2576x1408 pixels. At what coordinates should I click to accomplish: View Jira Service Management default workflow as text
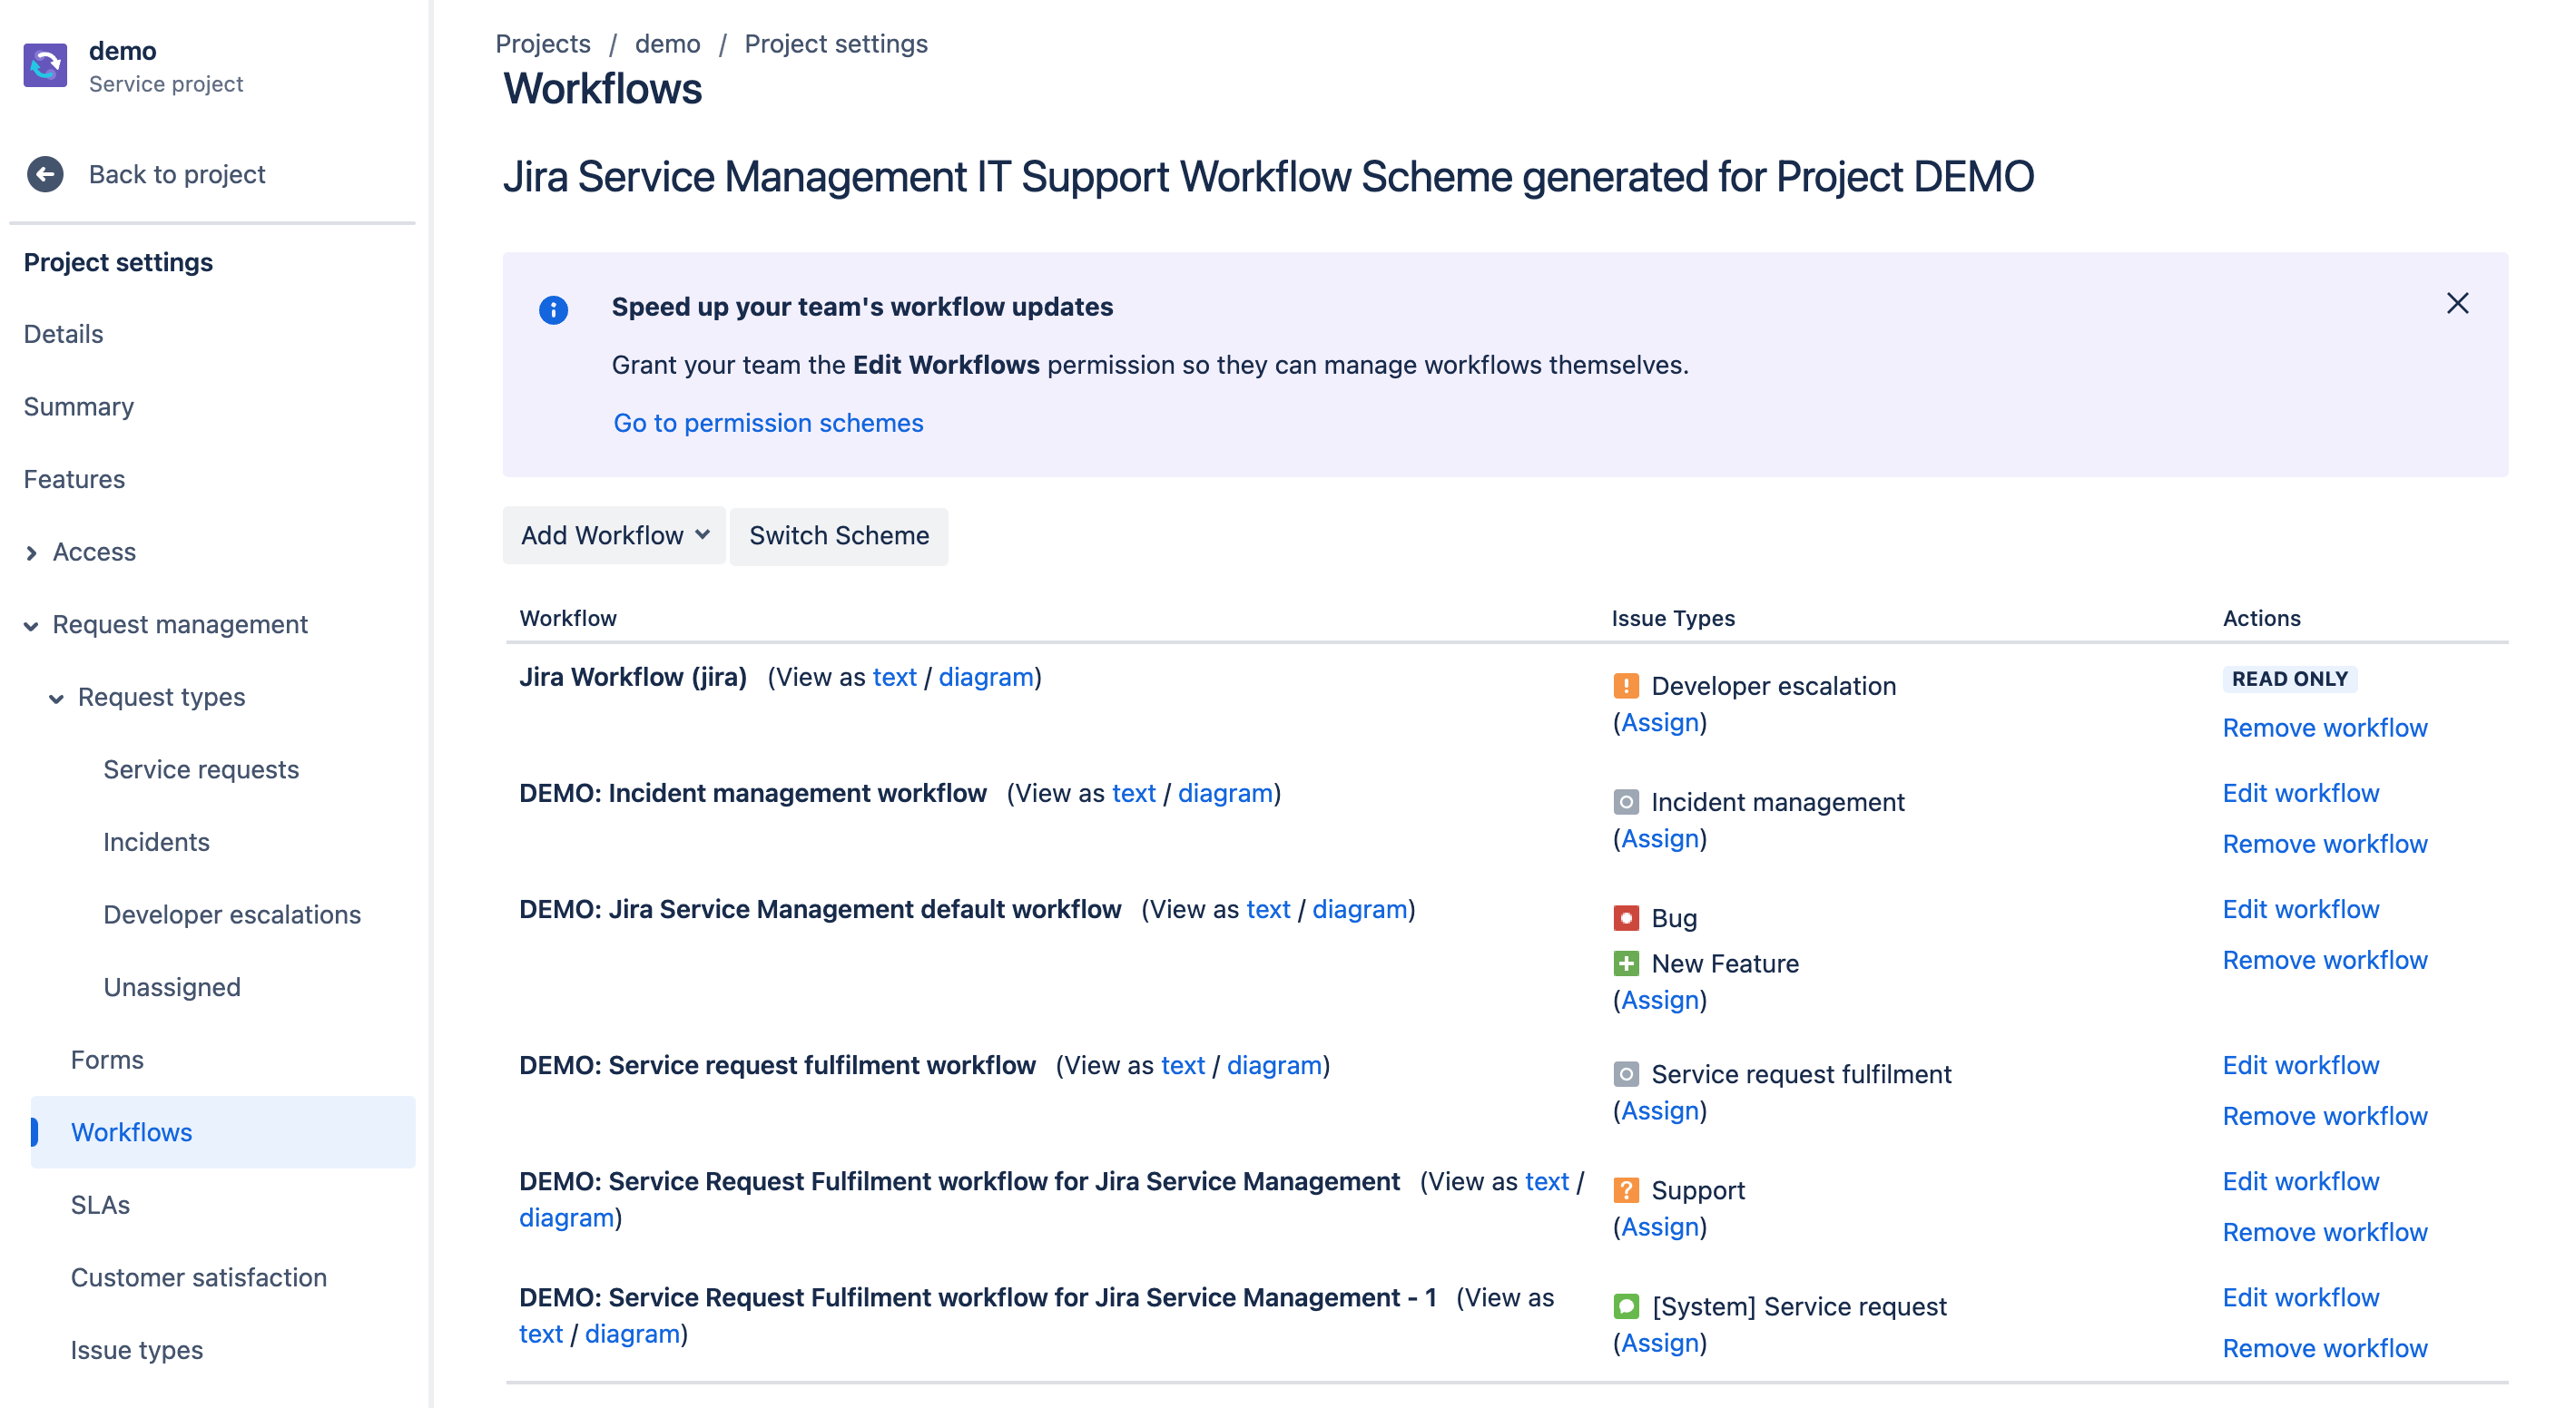pos(1268,908)
